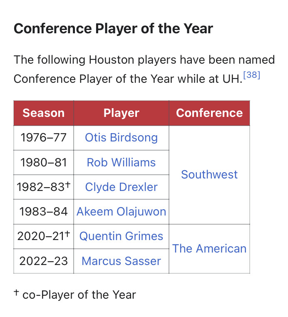Open the Otis Birdsong player link
The height and width of the screenshot is (317, 288).
click(121, 138)
